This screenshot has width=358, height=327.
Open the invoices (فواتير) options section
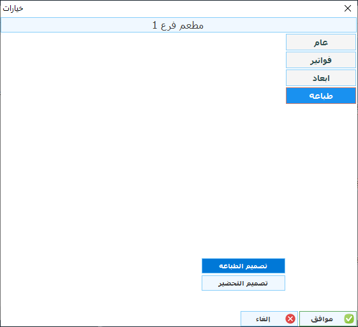(321, 60)
